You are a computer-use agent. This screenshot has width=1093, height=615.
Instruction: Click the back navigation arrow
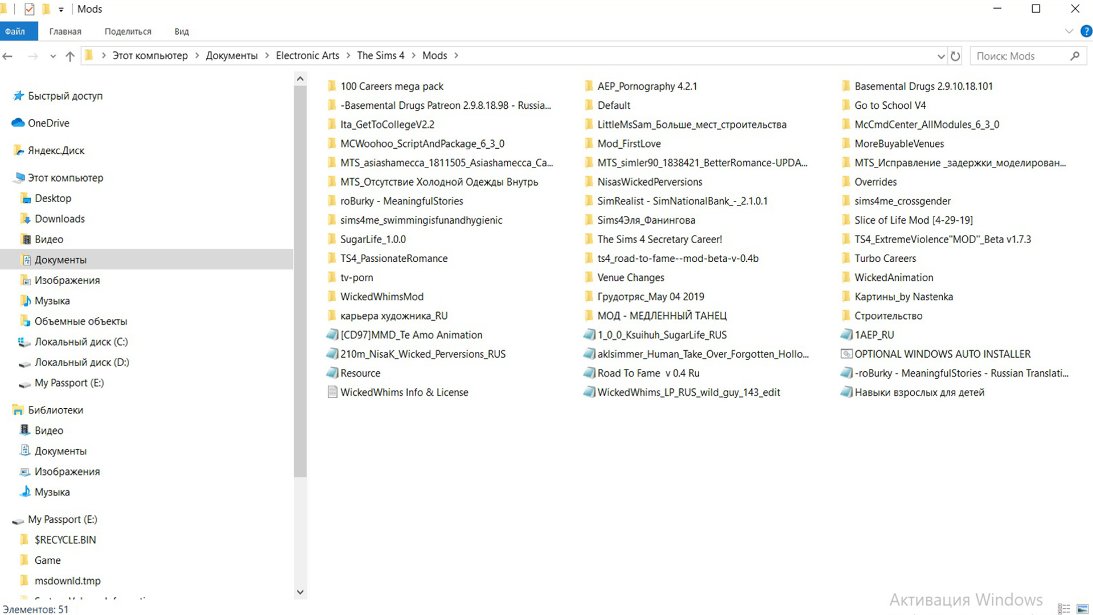click(x=8, y=56)
